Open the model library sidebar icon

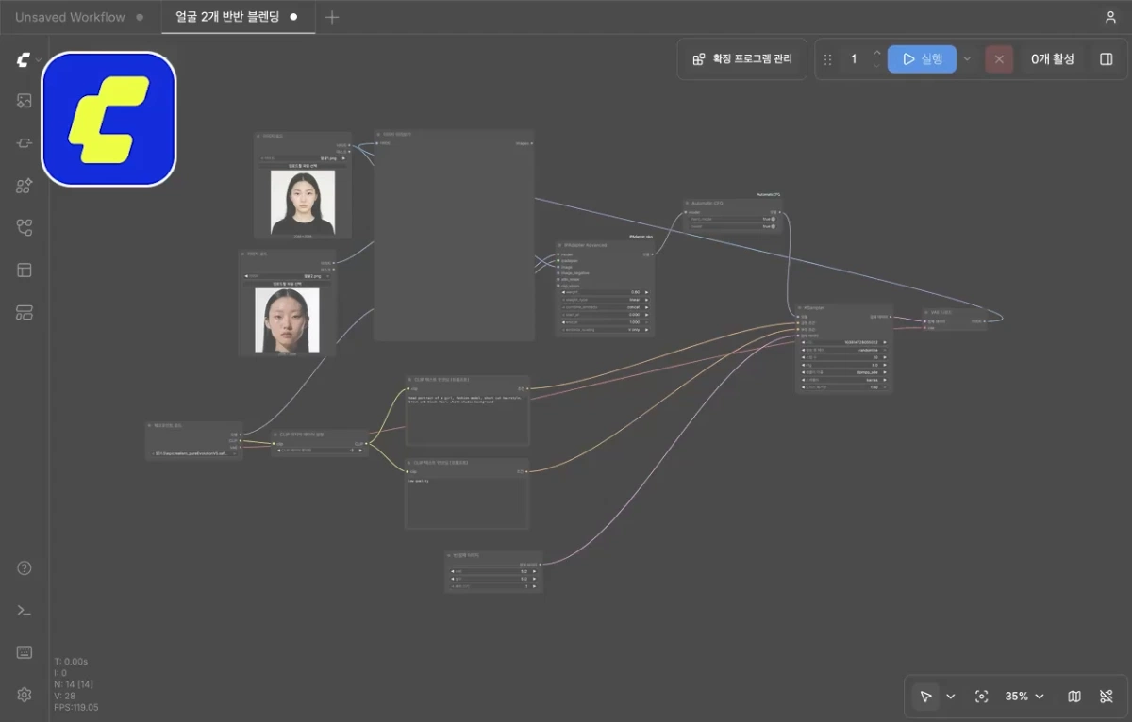(x=25, y=186)
